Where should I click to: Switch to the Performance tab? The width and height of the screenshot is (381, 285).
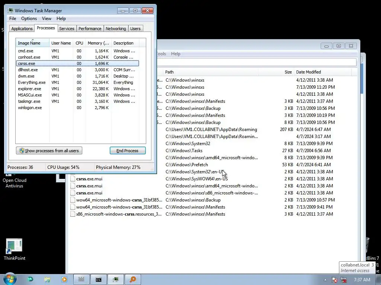90,29
